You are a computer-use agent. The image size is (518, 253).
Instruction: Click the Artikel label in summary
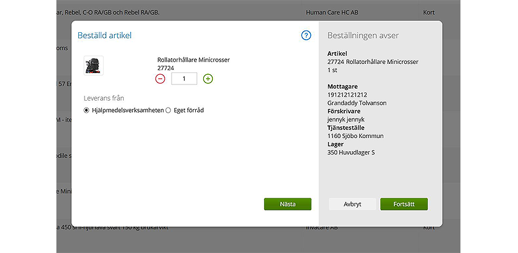pos(337,53)
